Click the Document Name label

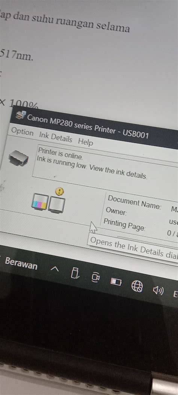134,202
